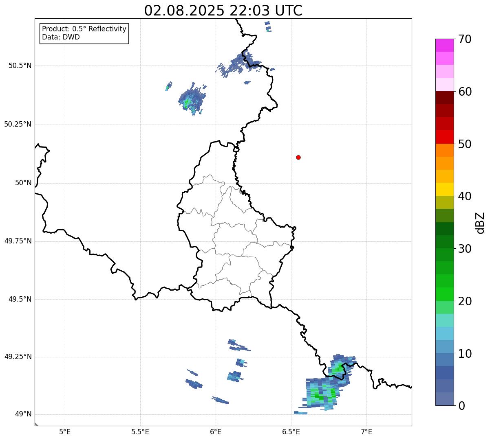
Task: Pick the turquoise colorbar segment
Action: [x=444, y=320]
